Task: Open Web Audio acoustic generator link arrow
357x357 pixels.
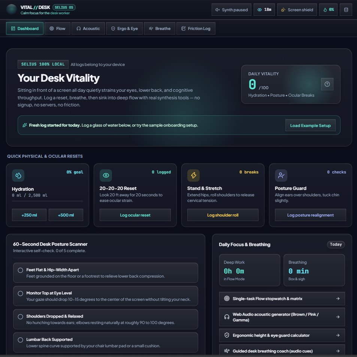Action: tap(338, 317)
